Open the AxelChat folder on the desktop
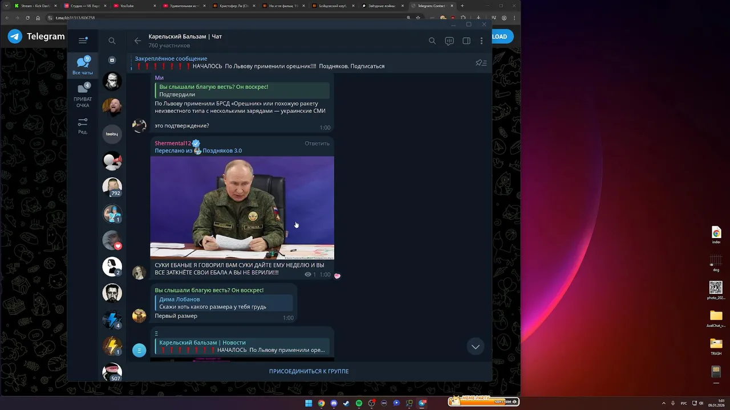Image resolution: width=730 pixels, height=410 pixels. (716, 319)
